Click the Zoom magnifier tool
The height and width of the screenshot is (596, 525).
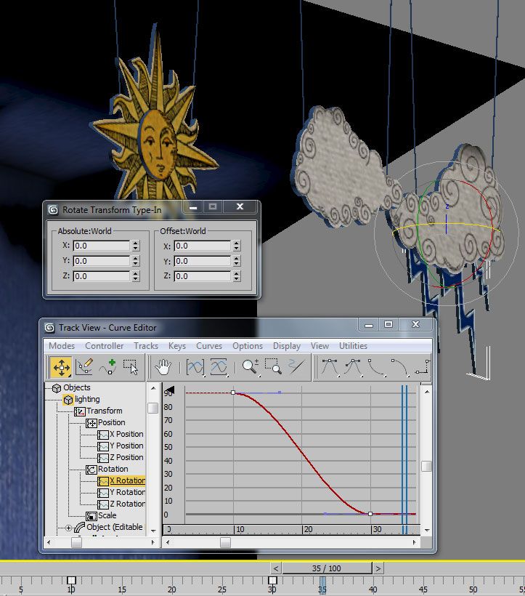pos(251,366)
